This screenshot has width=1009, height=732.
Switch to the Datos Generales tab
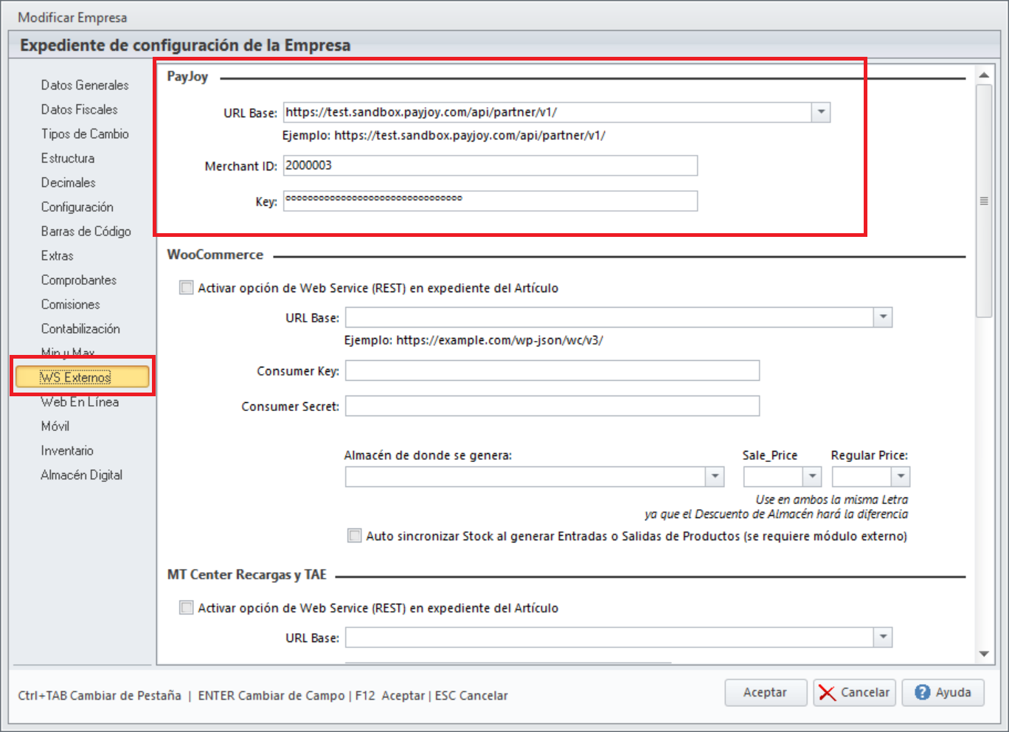tap(85, 86)
